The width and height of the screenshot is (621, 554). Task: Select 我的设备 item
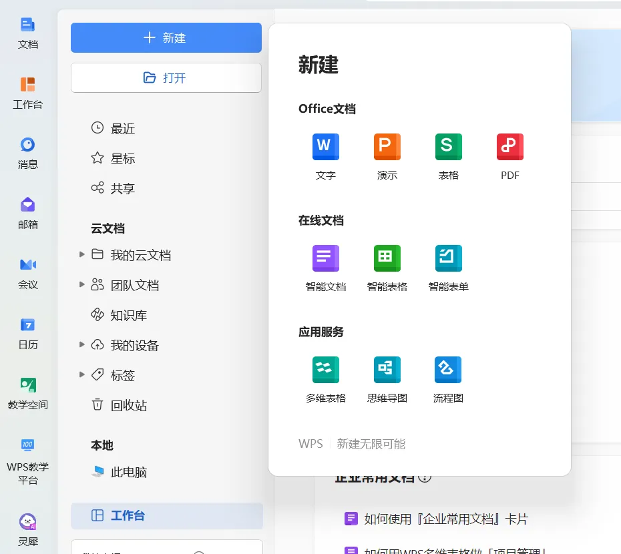click(125, 345)
